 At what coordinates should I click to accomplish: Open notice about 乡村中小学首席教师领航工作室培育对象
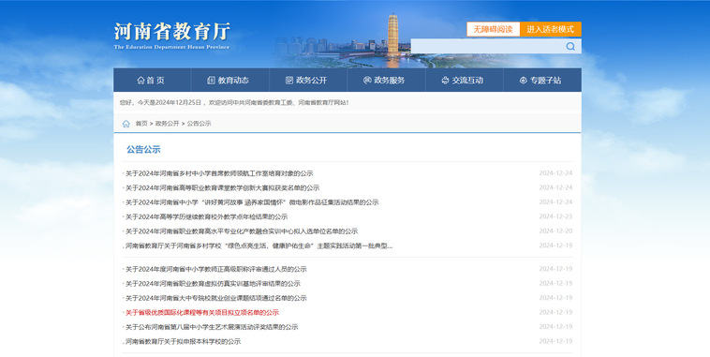(x=219, y=173)
